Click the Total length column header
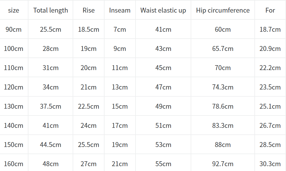Image resolution: width=286 pixels, height=171 pixels. [51, 10]
